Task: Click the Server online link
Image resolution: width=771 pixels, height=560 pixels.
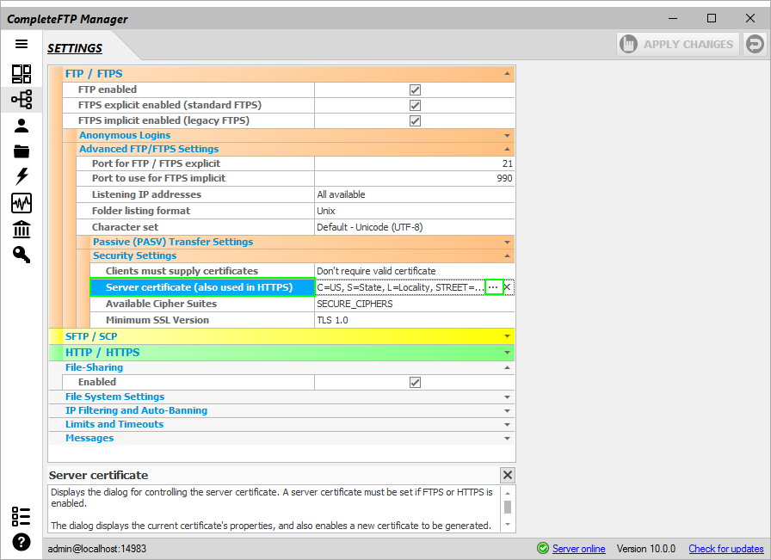Action: coord(579,549)
